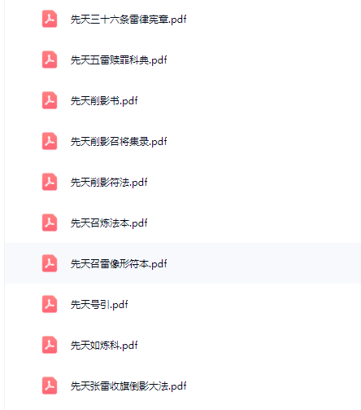Click PDF icon of 先天张雷收旗倒影大法.pdf

(50, 386)
